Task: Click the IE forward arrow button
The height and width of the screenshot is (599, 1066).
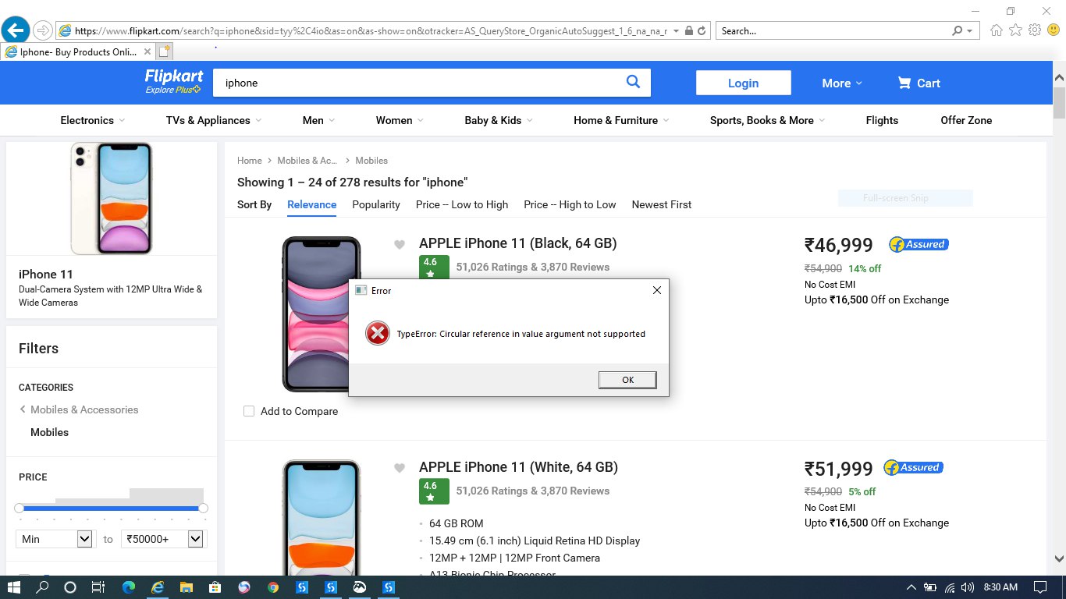Action: coord(43,30)
